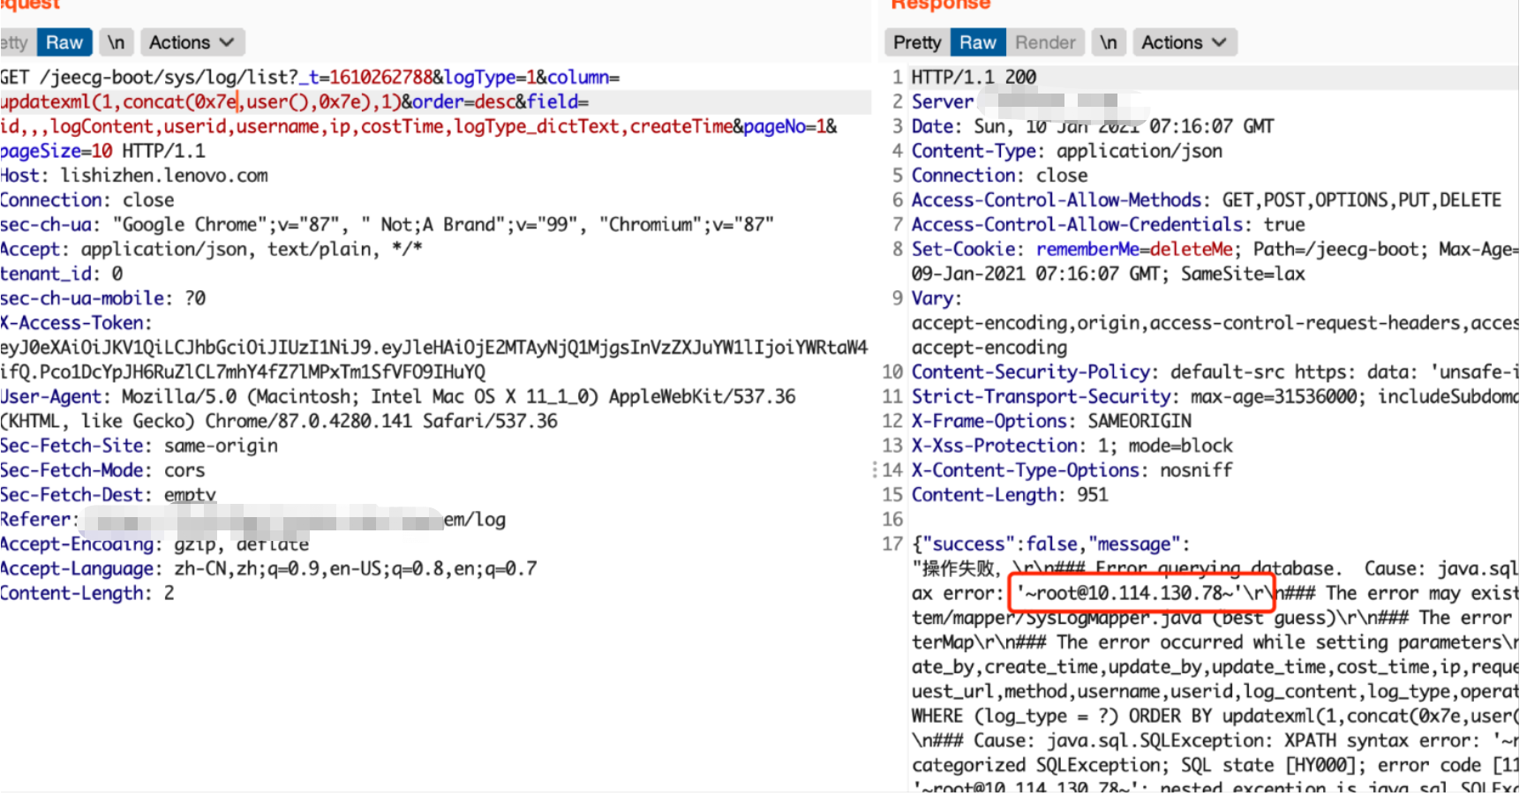Open the Actions menu for the response

point(1185,41)
